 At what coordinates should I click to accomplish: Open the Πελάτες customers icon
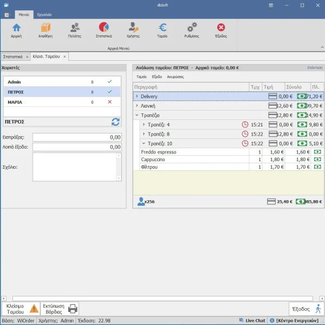(x=75, y=29)
